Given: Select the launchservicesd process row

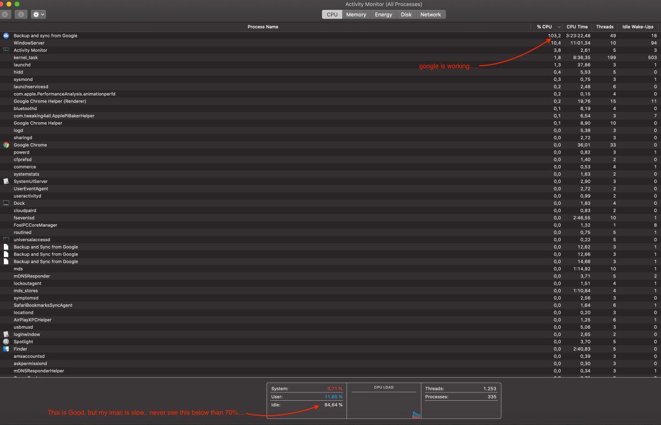Looking at the screenshot, I should 330,87.
